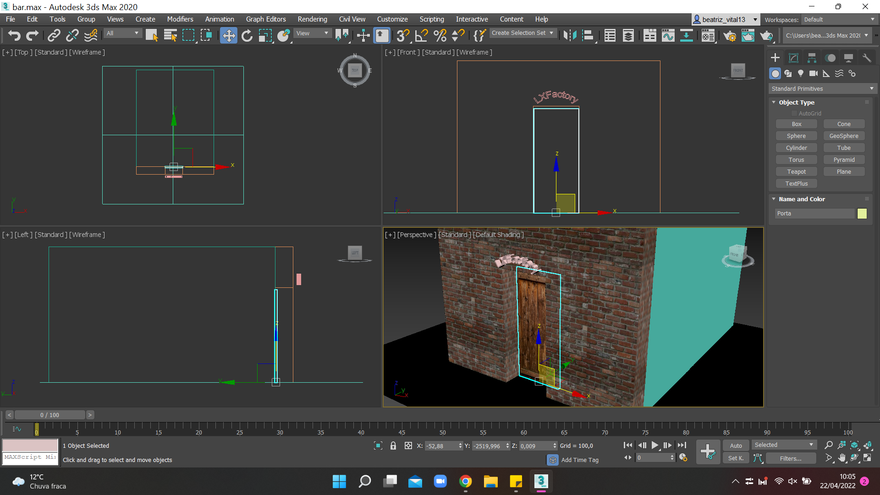Click the Unlink Selection icon
Screen dimensions: 880x495
tap(72, 35)
